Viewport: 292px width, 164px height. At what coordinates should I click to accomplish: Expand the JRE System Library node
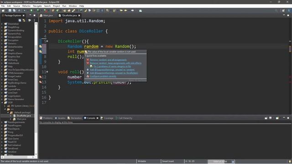click(5, 106)
